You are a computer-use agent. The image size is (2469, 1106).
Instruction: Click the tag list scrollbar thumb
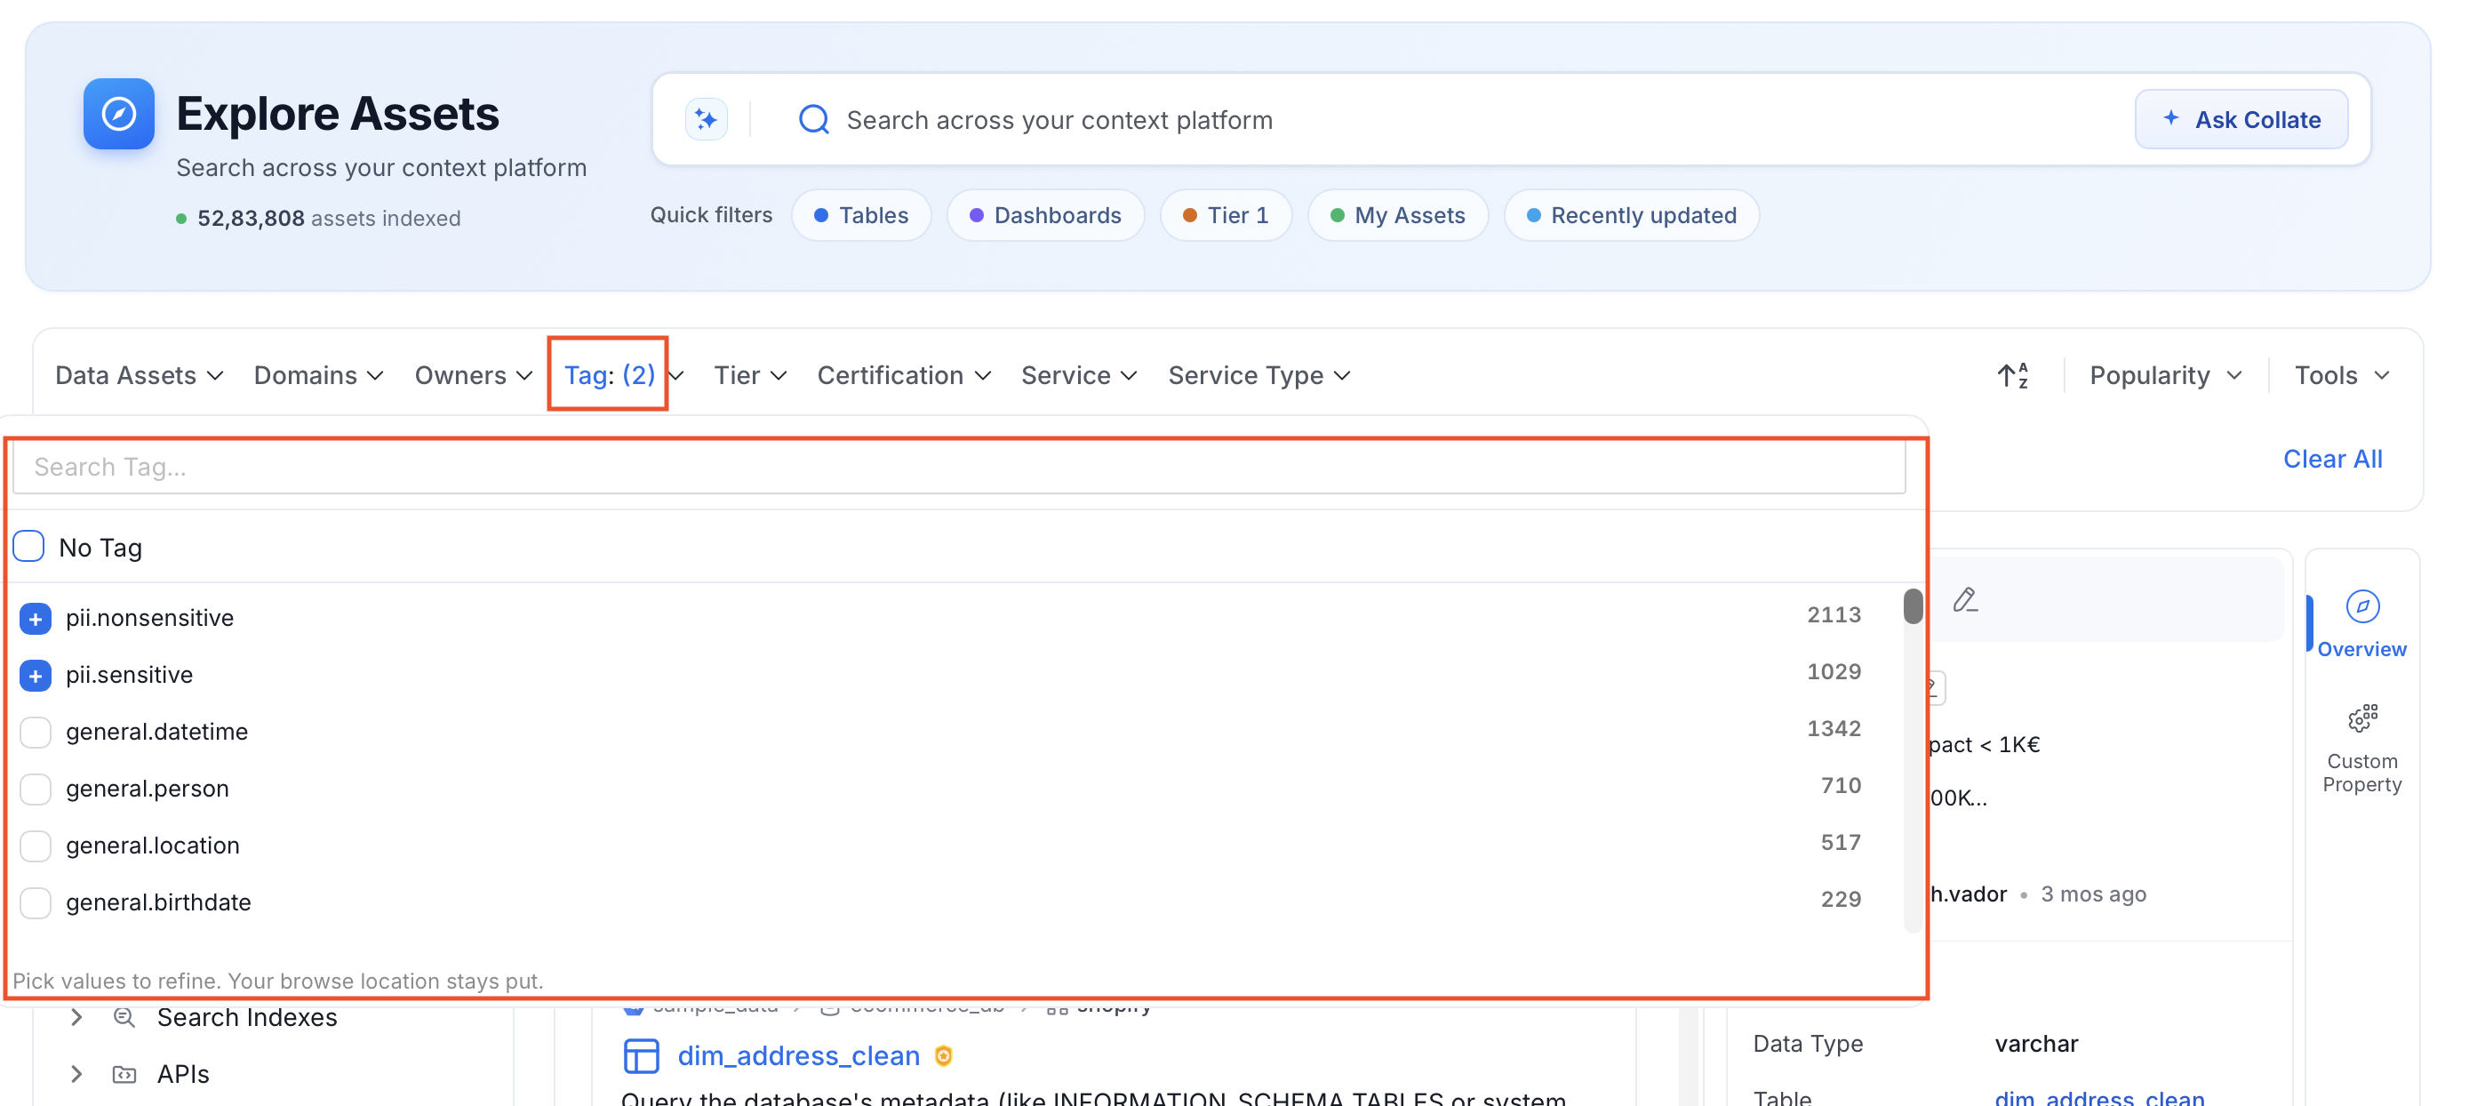pos(1914,605)
